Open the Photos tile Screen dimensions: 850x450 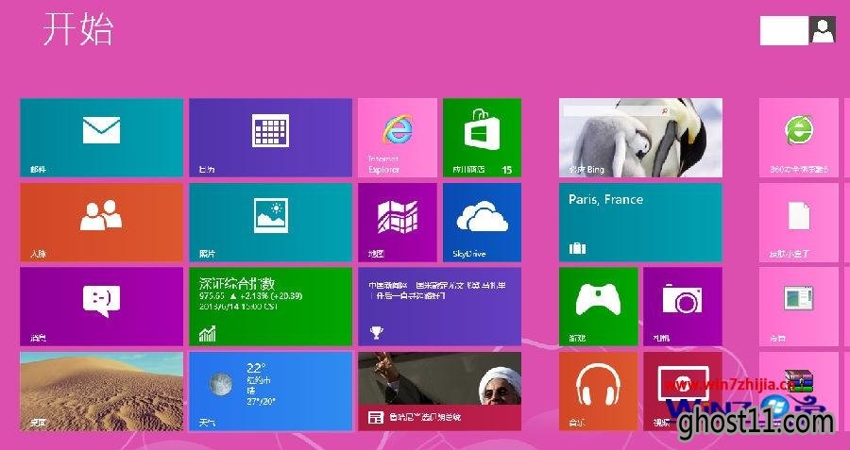[x=270, y=223]
